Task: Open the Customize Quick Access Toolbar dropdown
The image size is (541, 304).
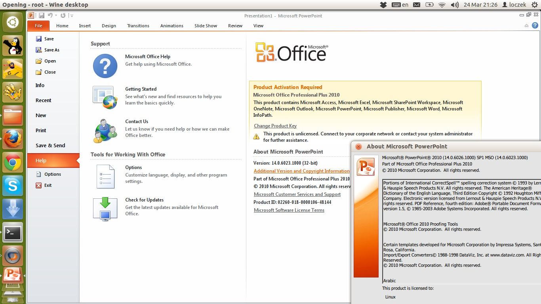Action: point(71,15)
